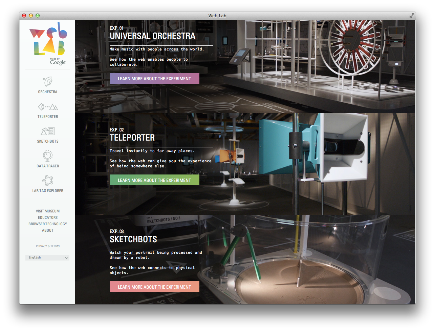The width and height of the screenshot is (435, 331).
Task: Click the SKETCHBOTS panel heading
Action: pos(133,239)
